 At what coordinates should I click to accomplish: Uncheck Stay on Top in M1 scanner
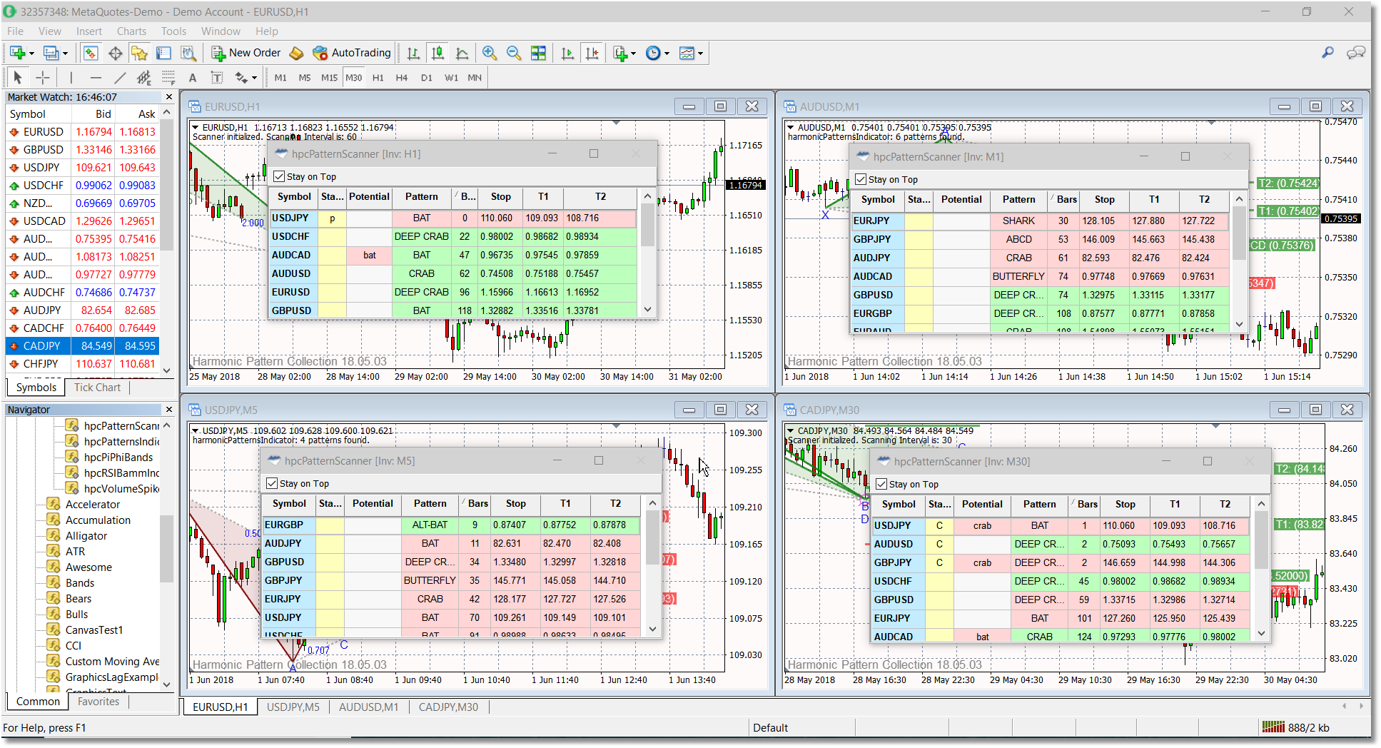click(861, 179)
